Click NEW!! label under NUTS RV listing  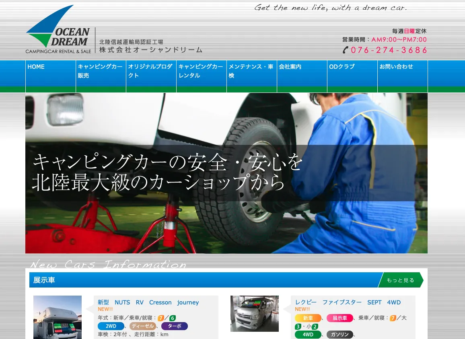click(105, 309)
